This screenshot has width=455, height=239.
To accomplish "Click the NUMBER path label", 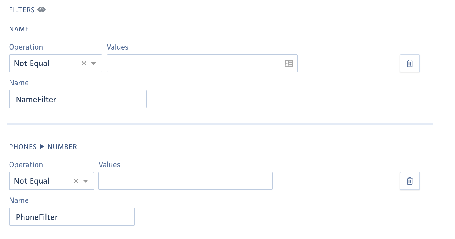I will (62, 147).
